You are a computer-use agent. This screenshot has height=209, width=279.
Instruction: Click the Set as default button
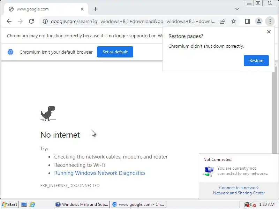[115, 52]
